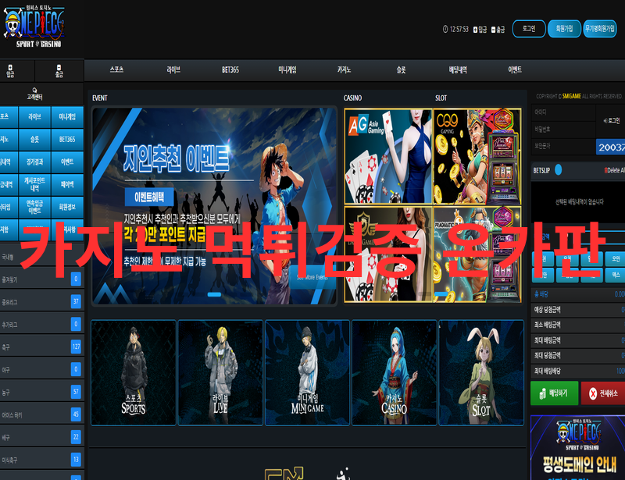The height and width of the screenshot is (480, 625).
Task: Click the 로그인 button in header
Action: [529, 29]
